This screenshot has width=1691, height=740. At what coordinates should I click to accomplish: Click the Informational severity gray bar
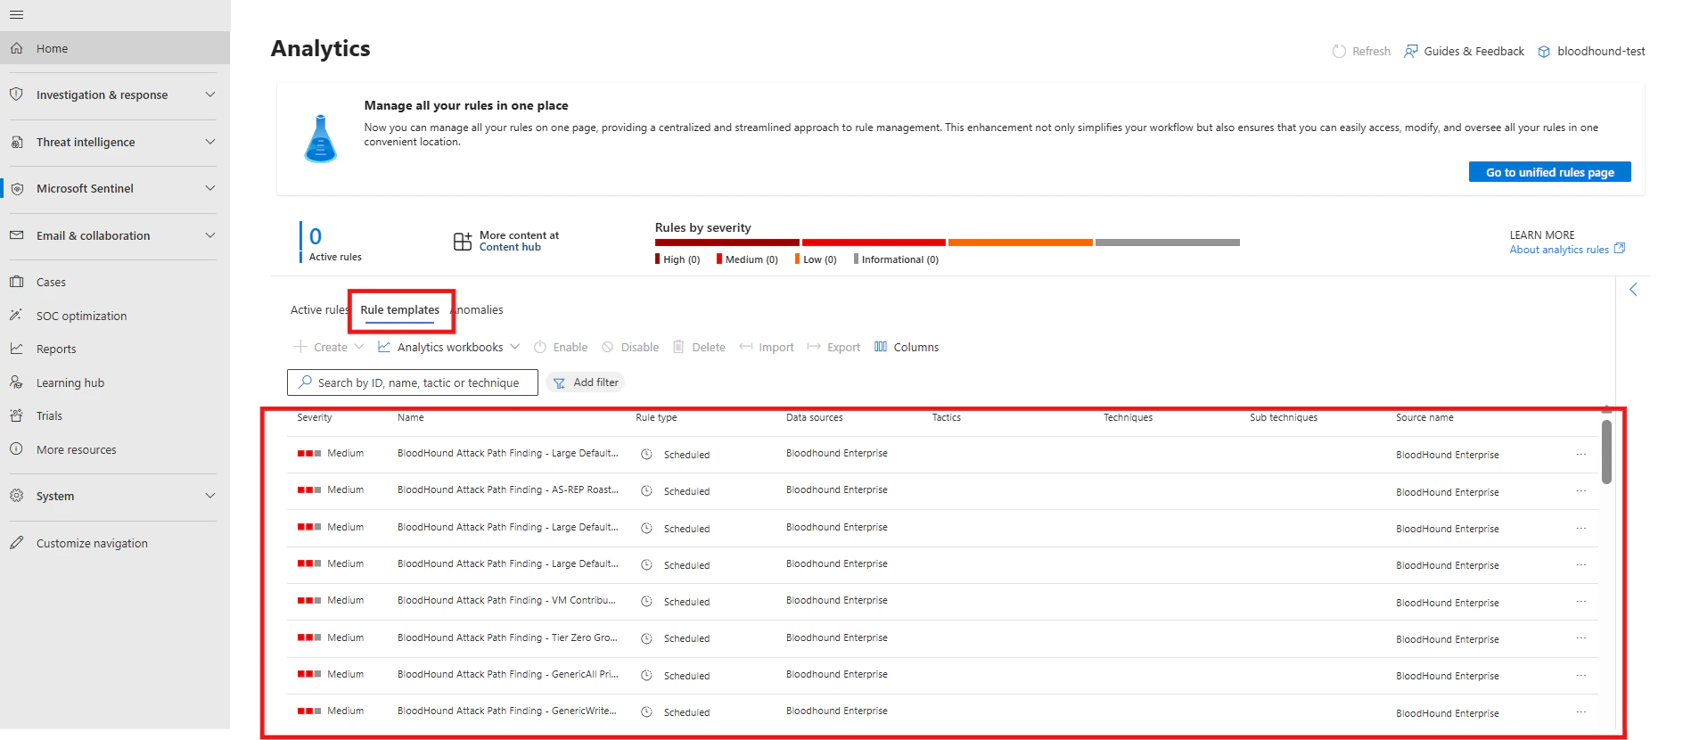(1168, 243)
